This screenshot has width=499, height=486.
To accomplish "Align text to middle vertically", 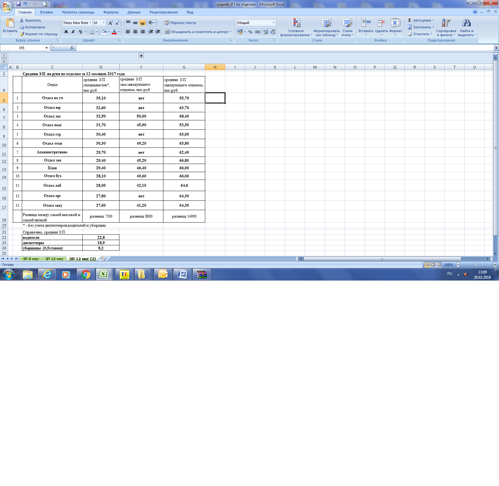I will pos(135,23).
